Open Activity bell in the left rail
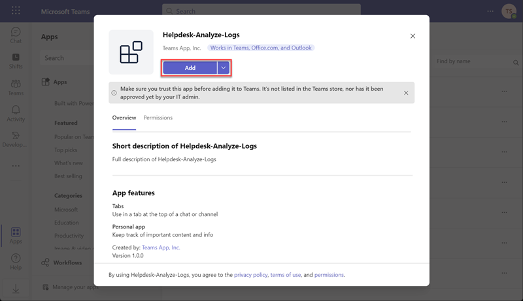 pos(16,114)
